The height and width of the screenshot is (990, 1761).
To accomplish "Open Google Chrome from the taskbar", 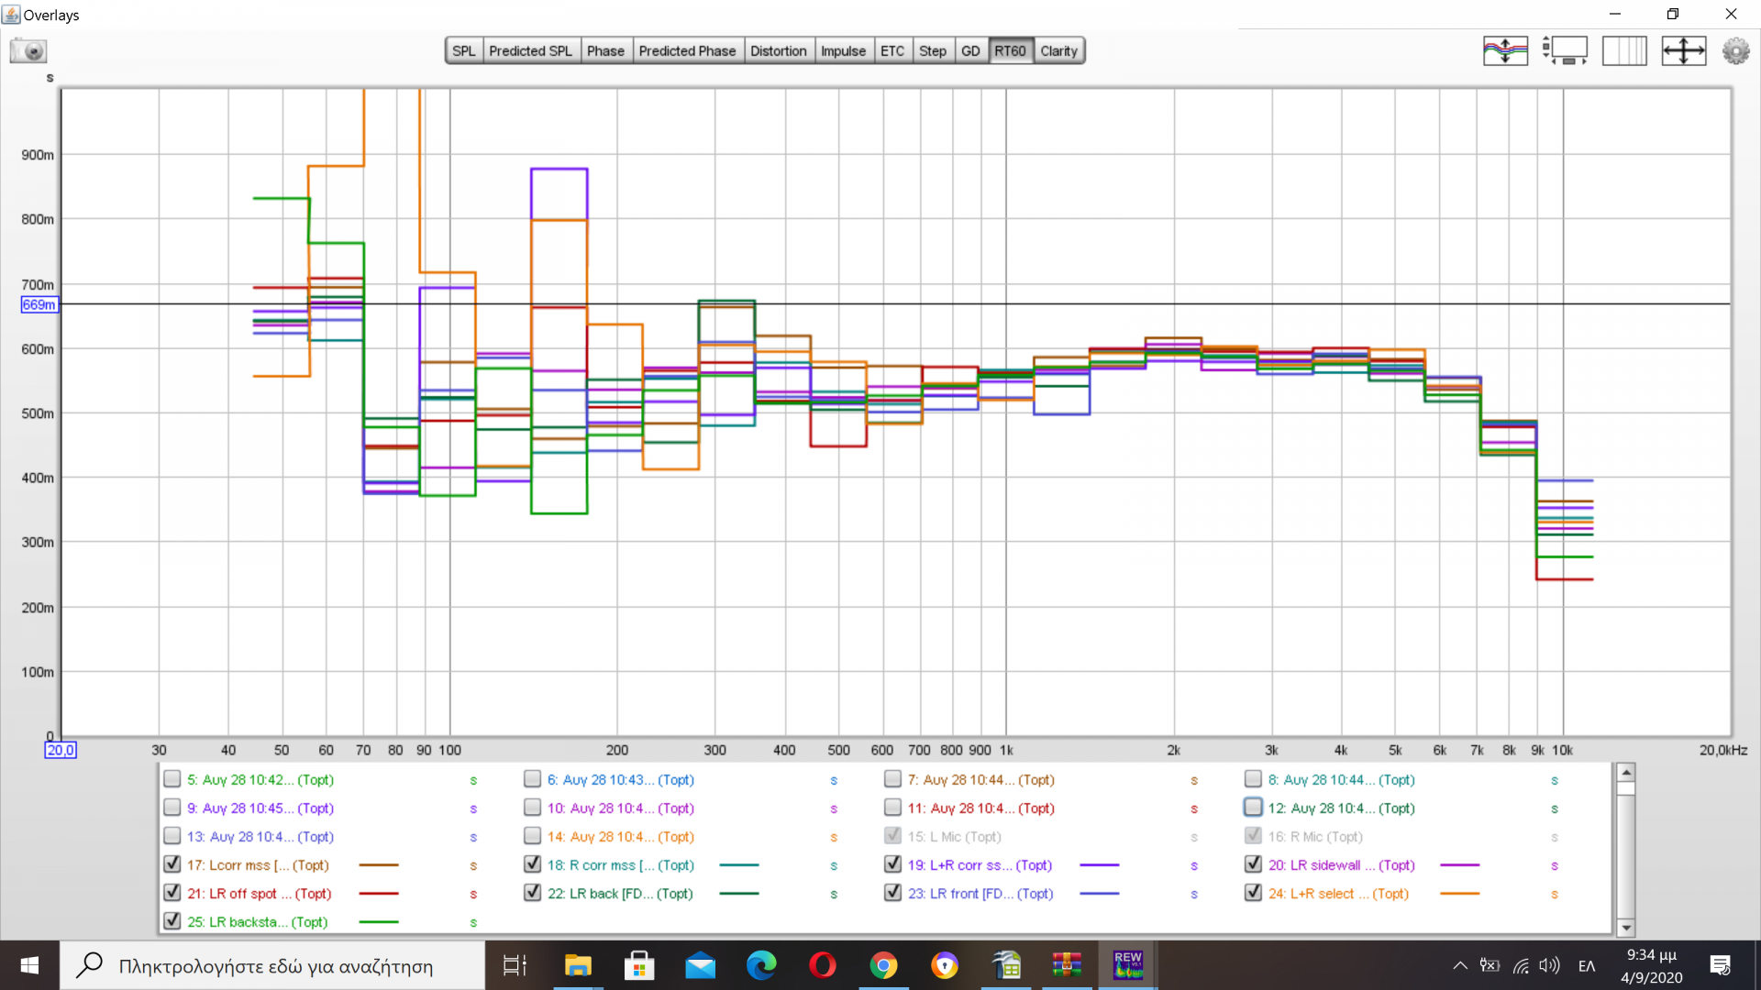I will click(x=883, y=965).
